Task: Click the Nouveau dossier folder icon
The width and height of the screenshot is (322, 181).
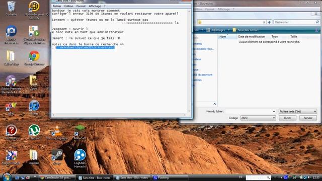Action: pyautogui.click(x=234, y=30)
